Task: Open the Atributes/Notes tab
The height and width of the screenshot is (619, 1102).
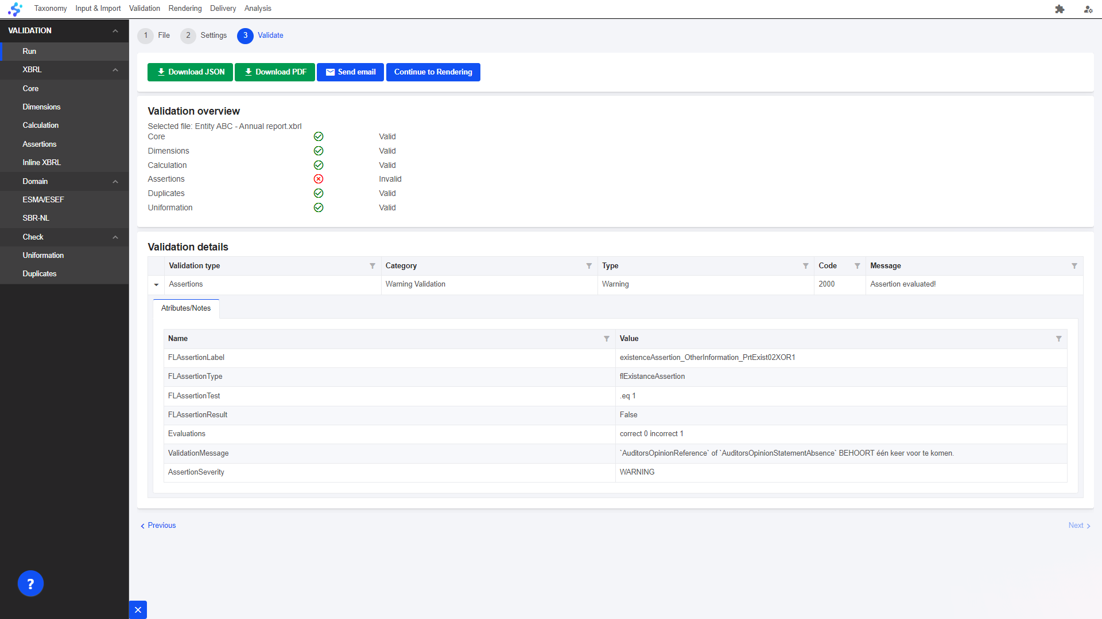Action: point(185,308)
